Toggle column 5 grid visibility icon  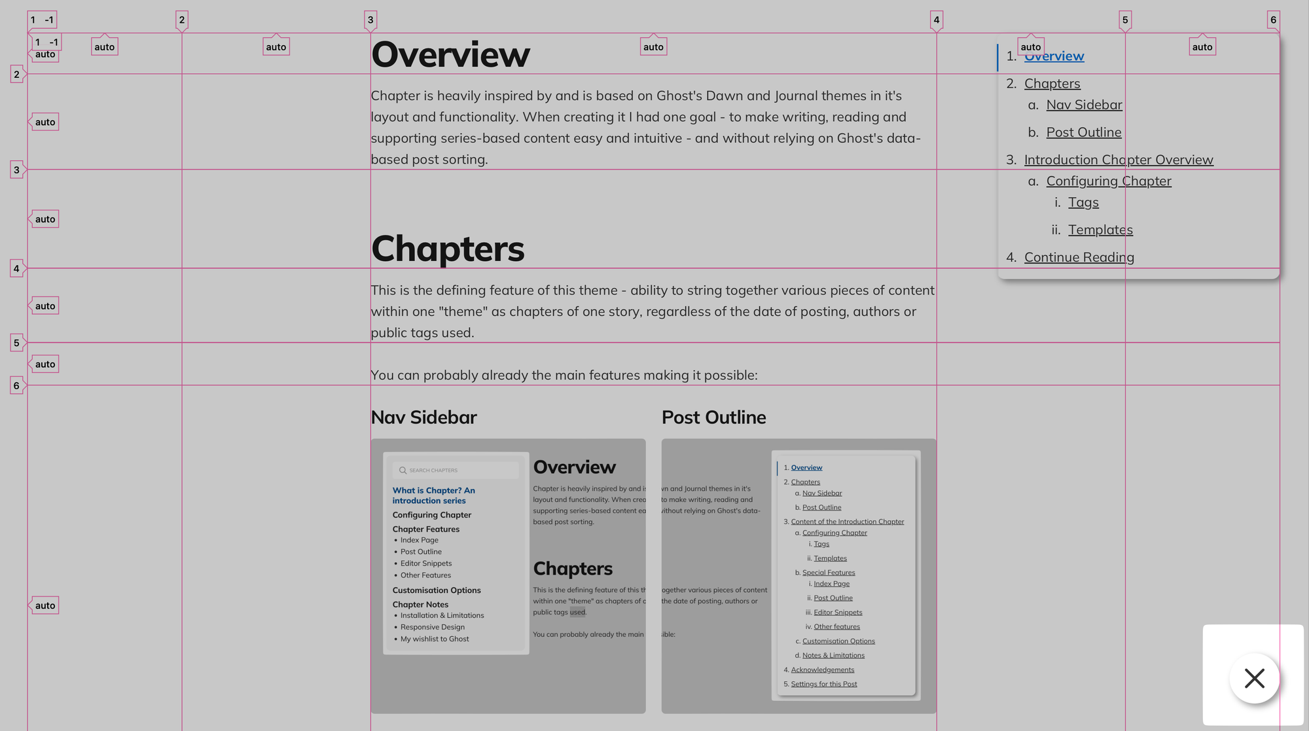click(1124, 18)
